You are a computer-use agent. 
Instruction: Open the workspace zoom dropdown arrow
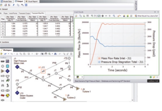click(52, 54)
